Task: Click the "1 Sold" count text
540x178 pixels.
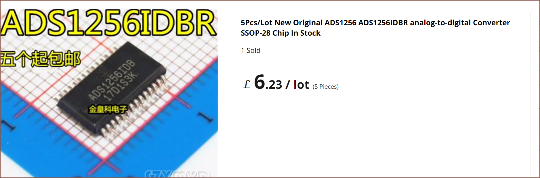Action: (x=251, y=51)
